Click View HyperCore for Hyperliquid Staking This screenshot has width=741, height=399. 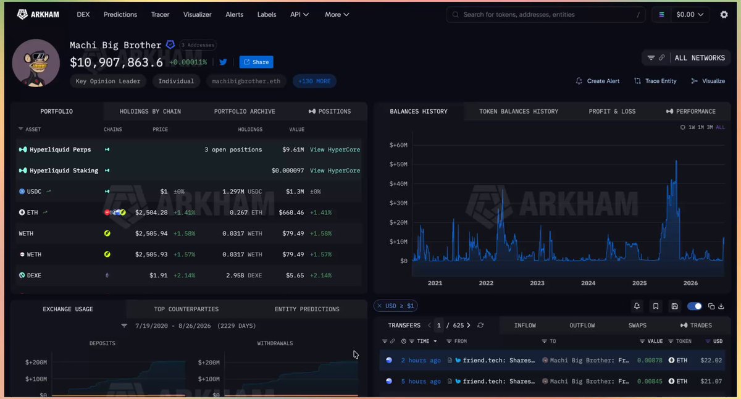pos(335,170)
